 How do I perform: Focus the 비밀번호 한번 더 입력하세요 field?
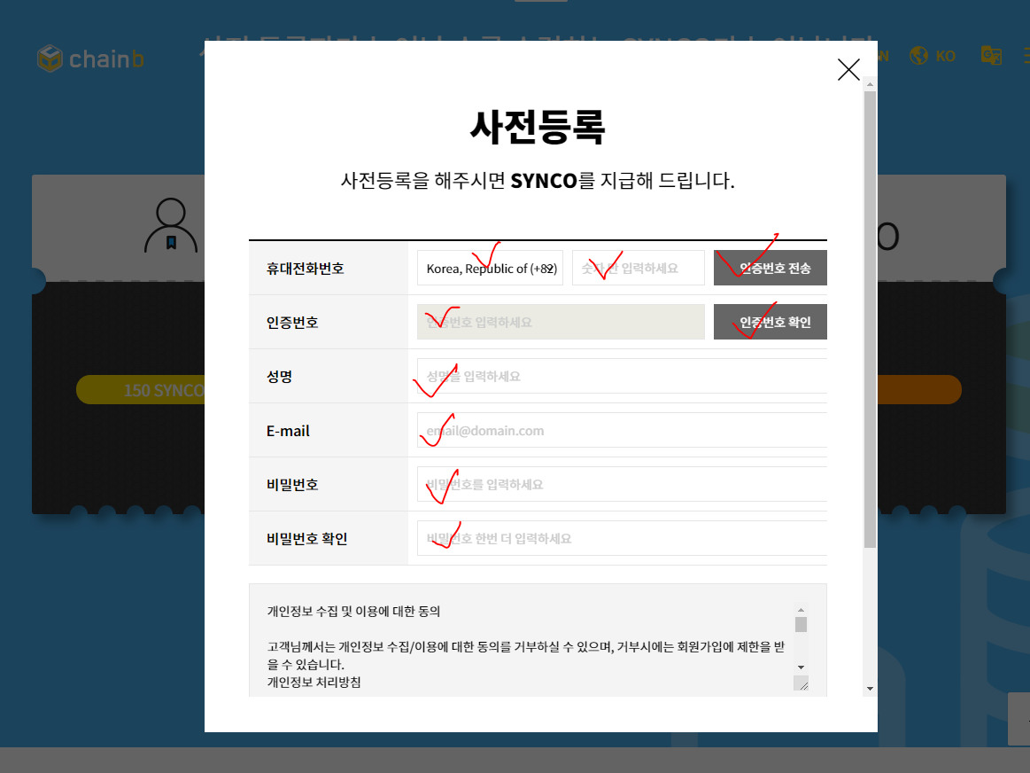(x=622, y=538)
